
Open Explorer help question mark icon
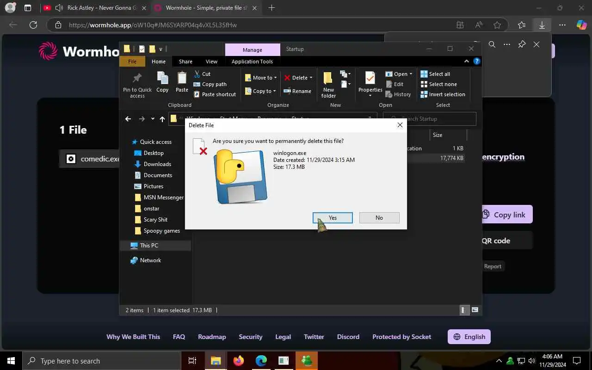tap(477, 61)
